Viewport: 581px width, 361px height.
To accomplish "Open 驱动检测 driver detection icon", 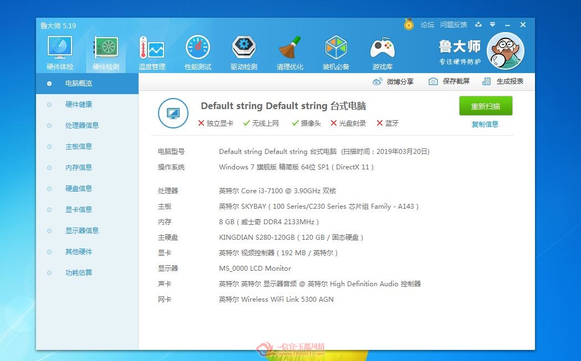I will pyautogui.click(x=243, y=48).
